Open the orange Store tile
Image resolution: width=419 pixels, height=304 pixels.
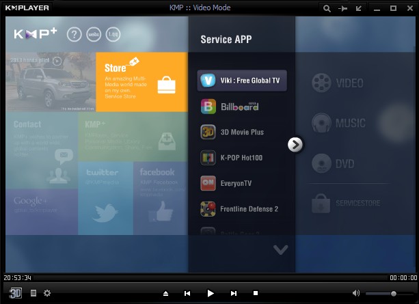(x=142, y=82)
